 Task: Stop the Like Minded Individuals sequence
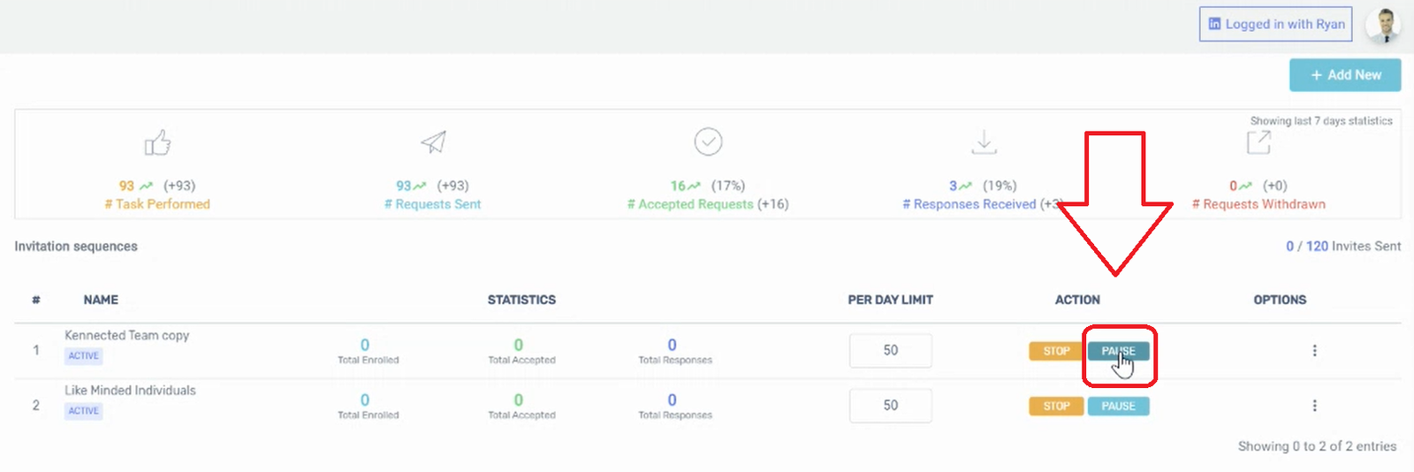click(x=1056, y=406)
